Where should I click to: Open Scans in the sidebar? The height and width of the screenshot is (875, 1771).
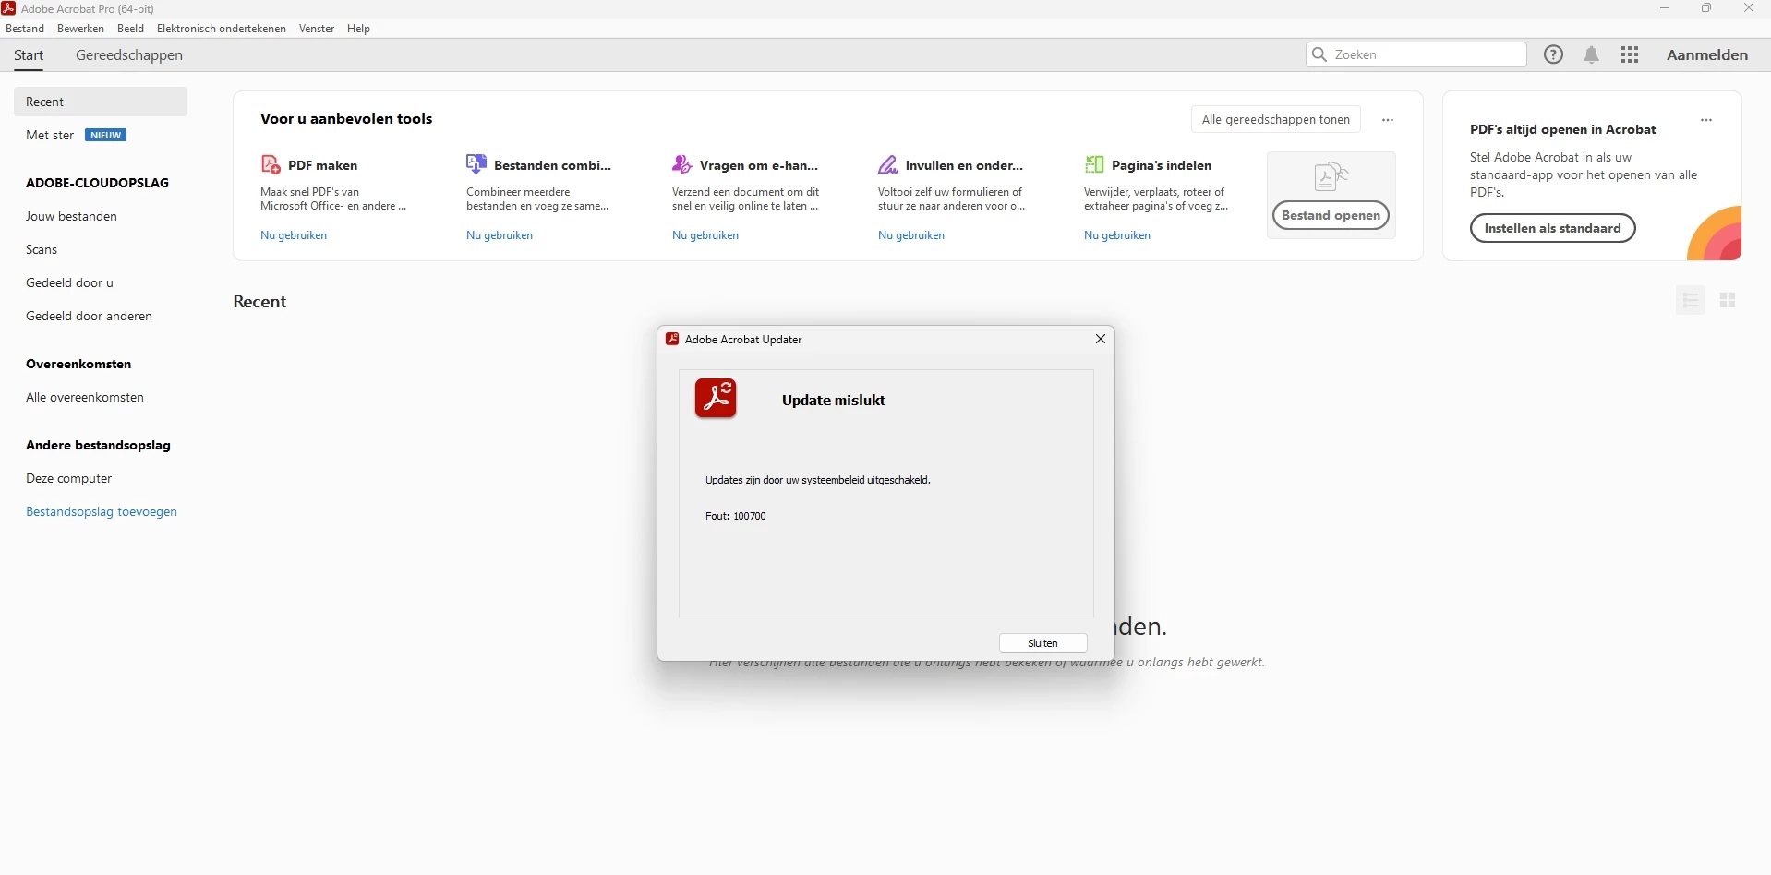click(x=42, y=249)
